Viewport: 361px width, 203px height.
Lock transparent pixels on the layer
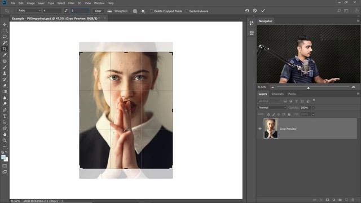click(x=268, y=114)
